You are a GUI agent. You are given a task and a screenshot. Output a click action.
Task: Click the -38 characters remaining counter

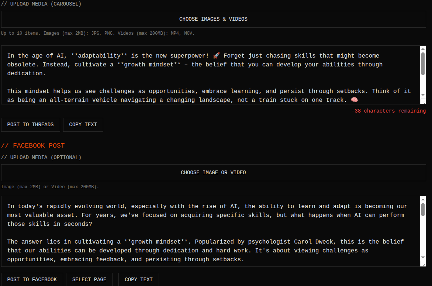tap(388, 111)
